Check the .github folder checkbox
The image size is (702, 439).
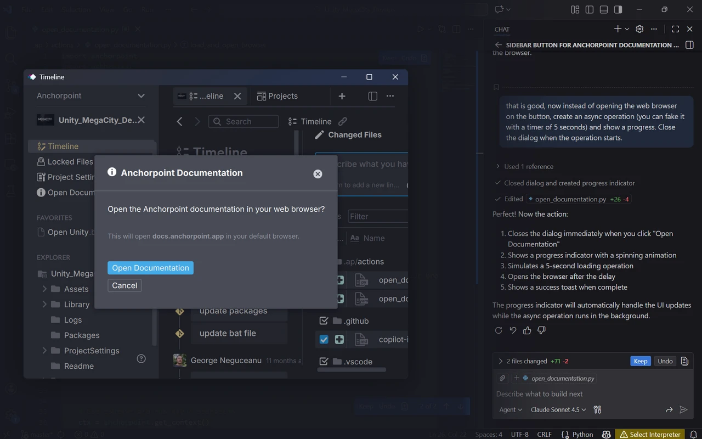coord(324,320)
